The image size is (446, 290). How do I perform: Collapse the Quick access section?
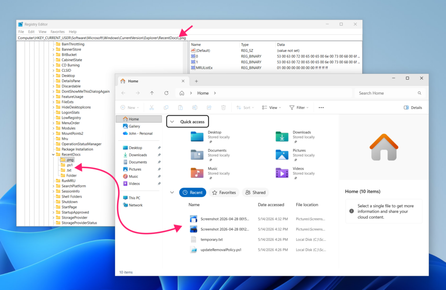click(x=172, y=122)
